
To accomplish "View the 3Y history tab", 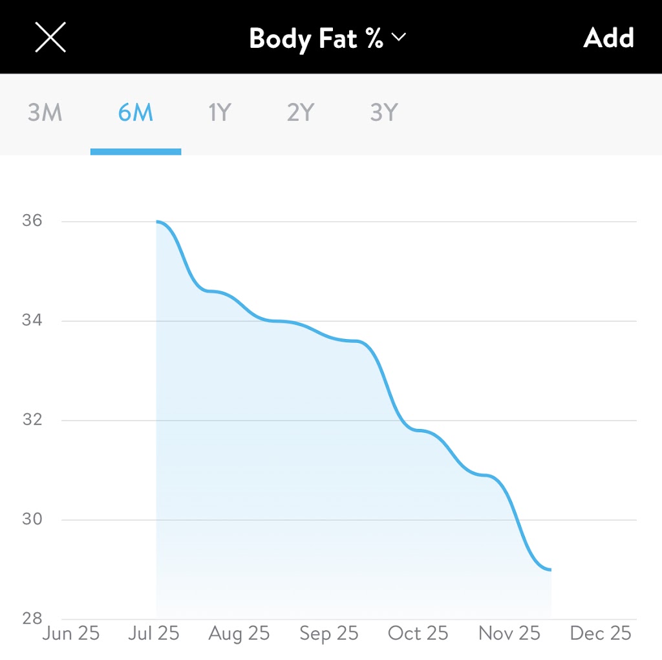I will (383, 113).
